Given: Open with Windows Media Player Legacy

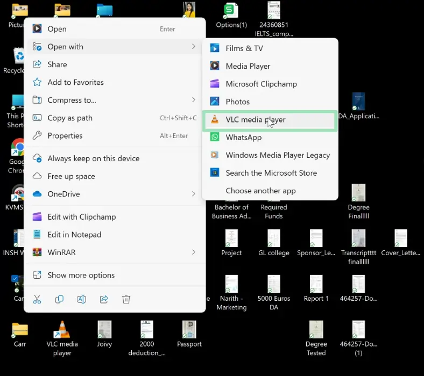Looking at the screenshot, I should pos(270,155).
